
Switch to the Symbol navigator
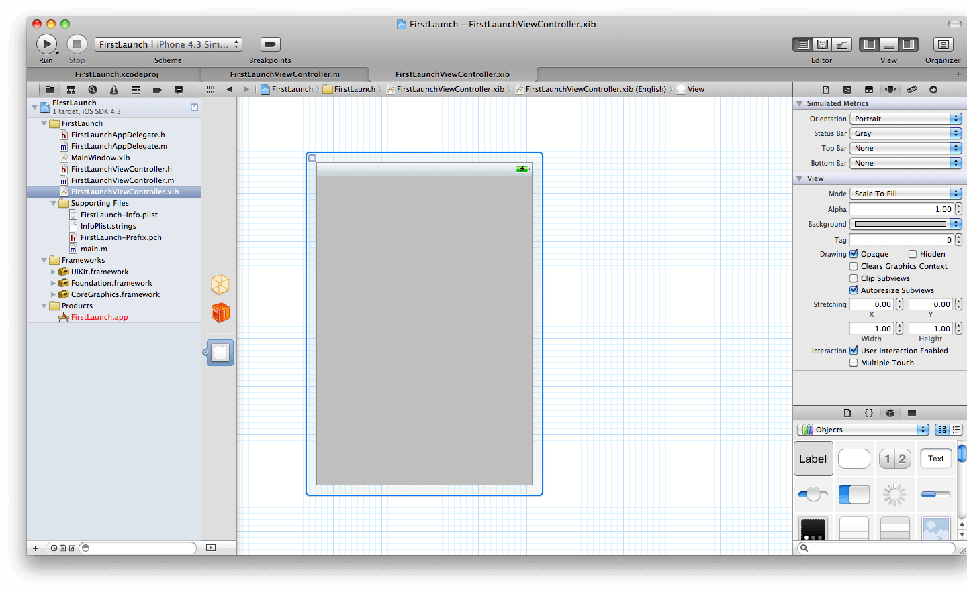point(71,89)
